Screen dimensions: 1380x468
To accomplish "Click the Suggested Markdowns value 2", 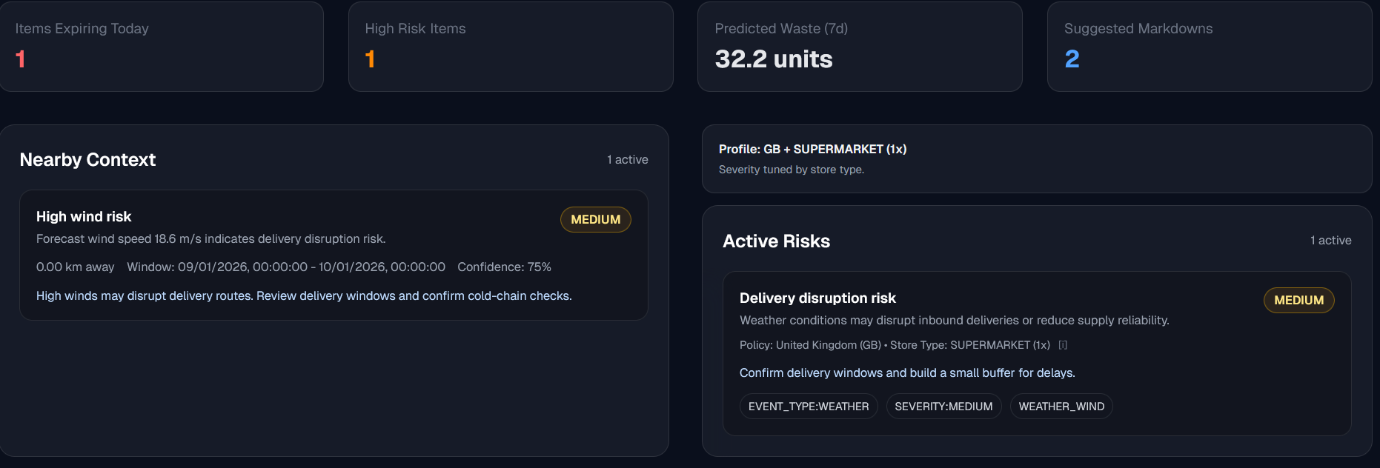I will point(1072,59).
